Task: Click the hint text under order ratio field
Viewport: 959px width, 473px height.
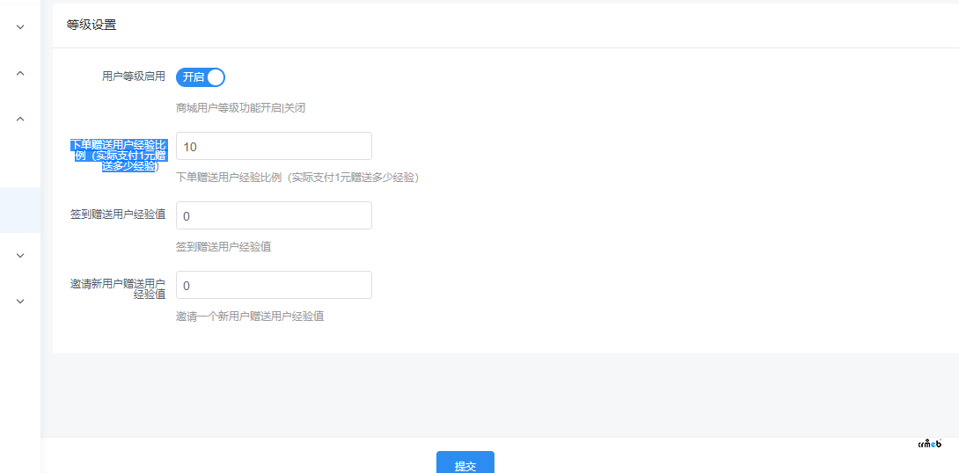Action: click(296, 177)
